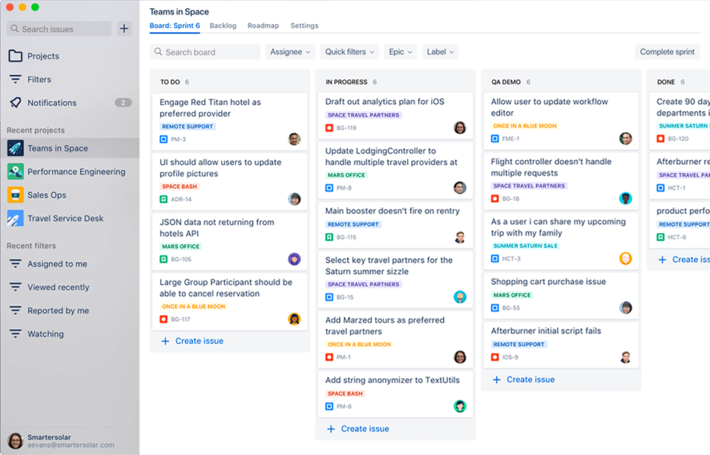Select the Performance Engineering project icon
The height and width of the screenshot is (455, 710).
click(x=15, y=172)
